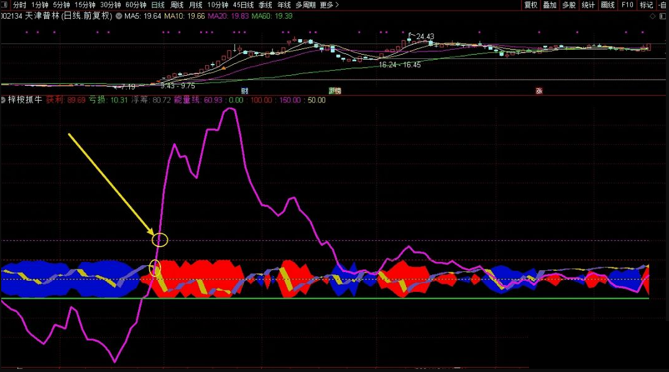Switch to the 月线 monthly chart
The image size is (669, 372).
195,5
